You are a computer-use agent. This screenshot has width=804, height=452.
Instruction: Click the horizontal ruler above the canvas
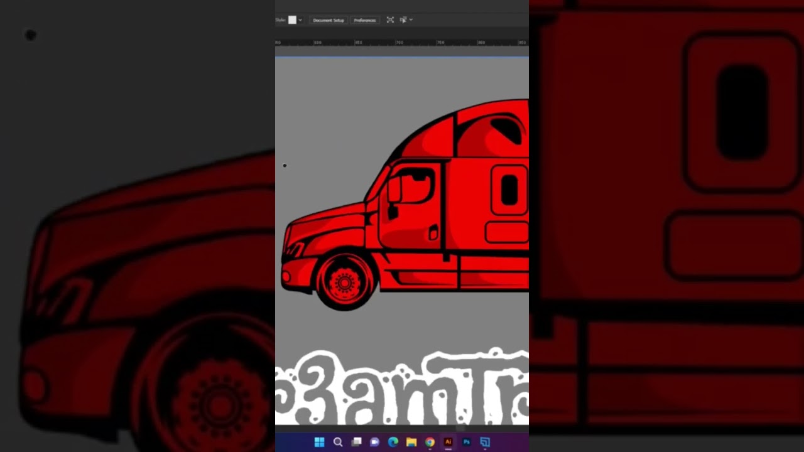tap(402, 43)
